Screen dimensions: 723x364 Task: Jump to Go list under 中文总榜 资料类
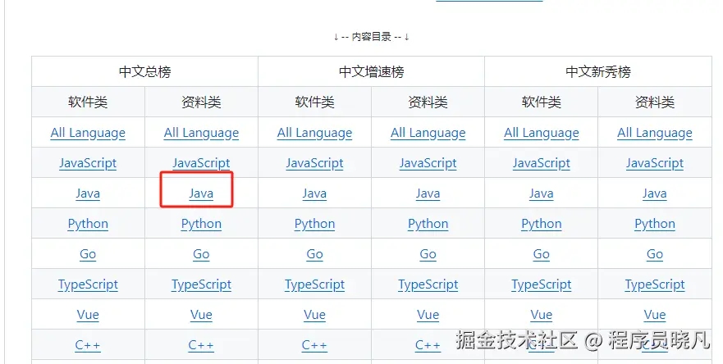click(201, 254)
